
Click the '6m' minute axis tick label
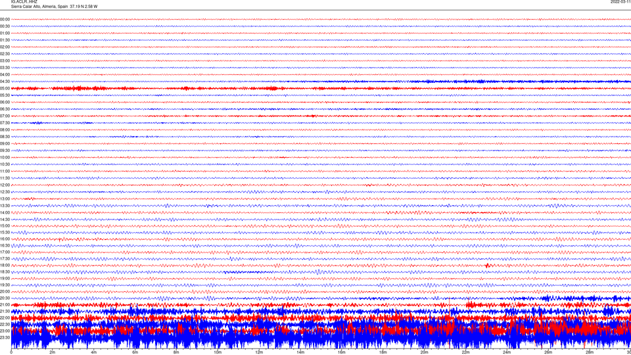(135, 352)
